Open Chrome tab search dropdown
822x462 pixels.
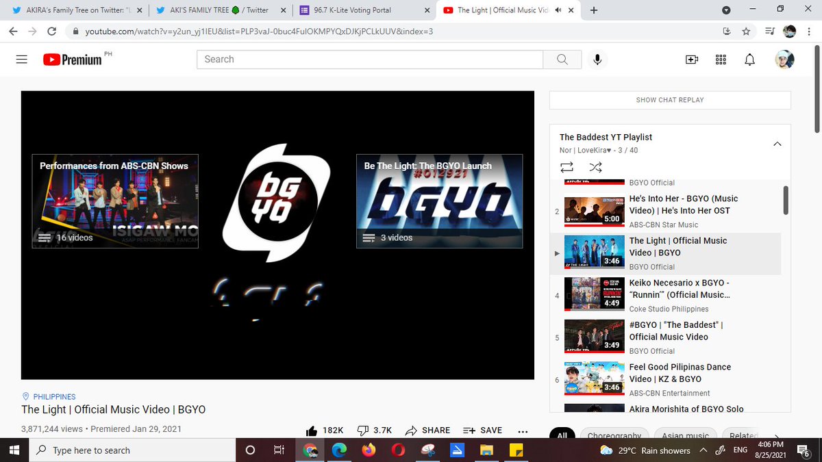pos(727,10)
